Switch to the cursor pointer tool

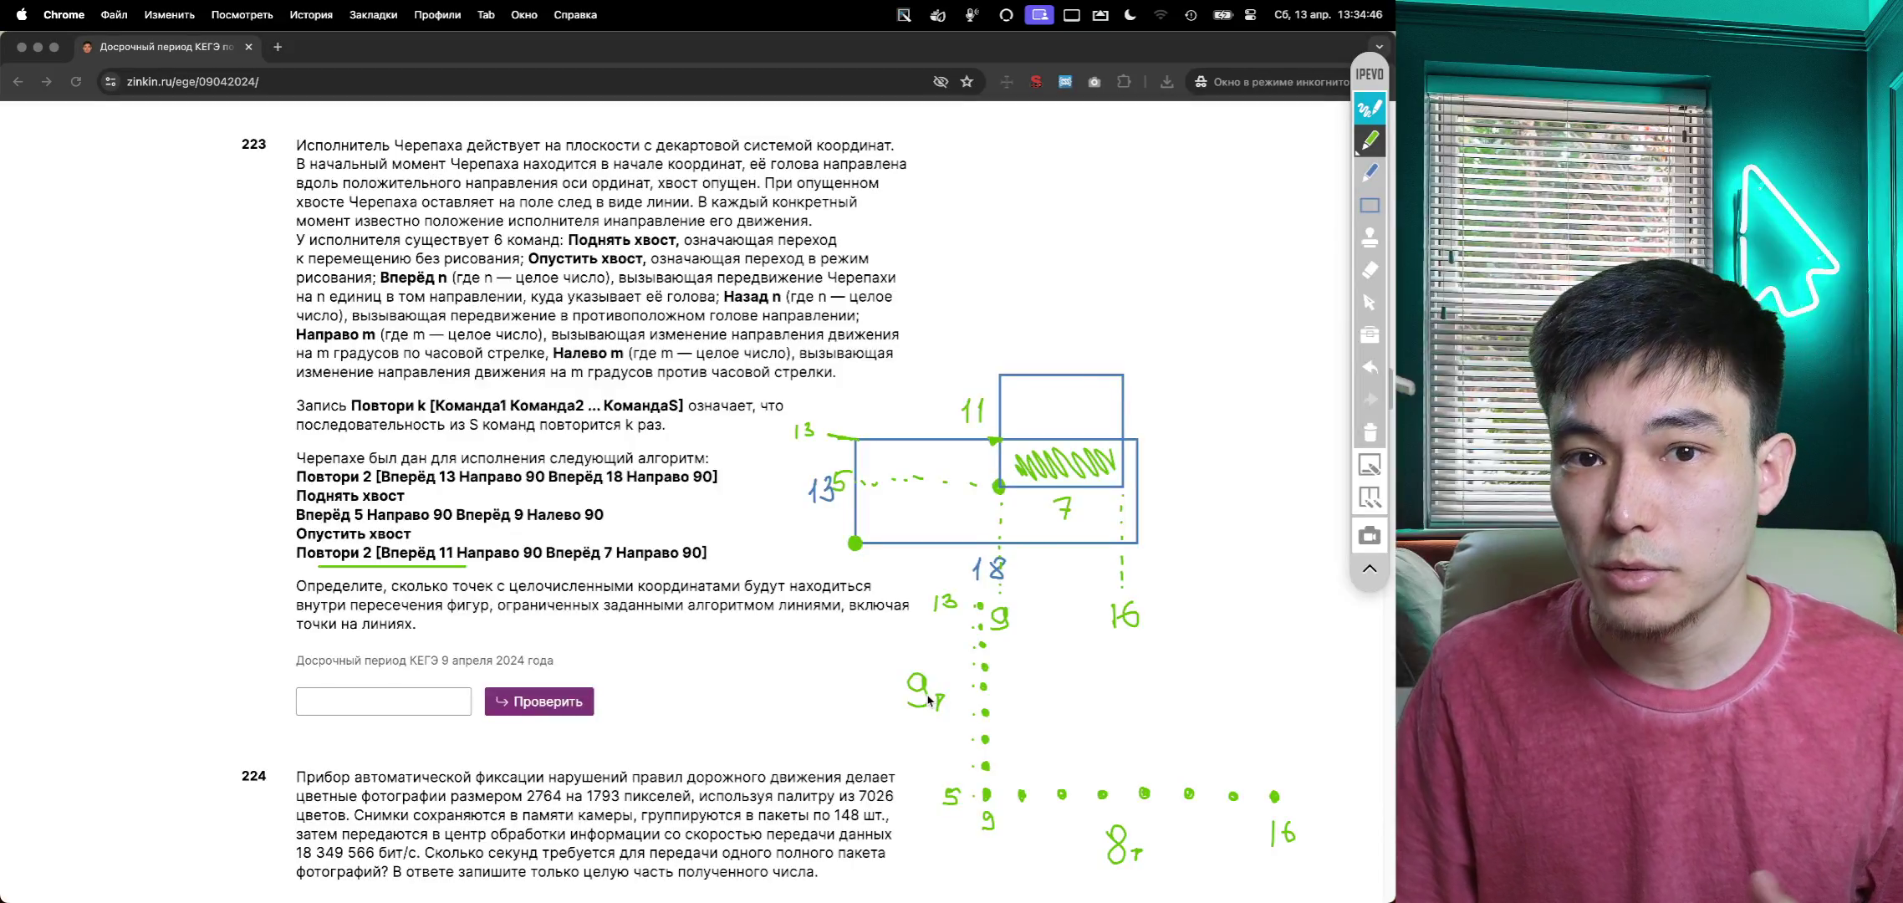1370,303
